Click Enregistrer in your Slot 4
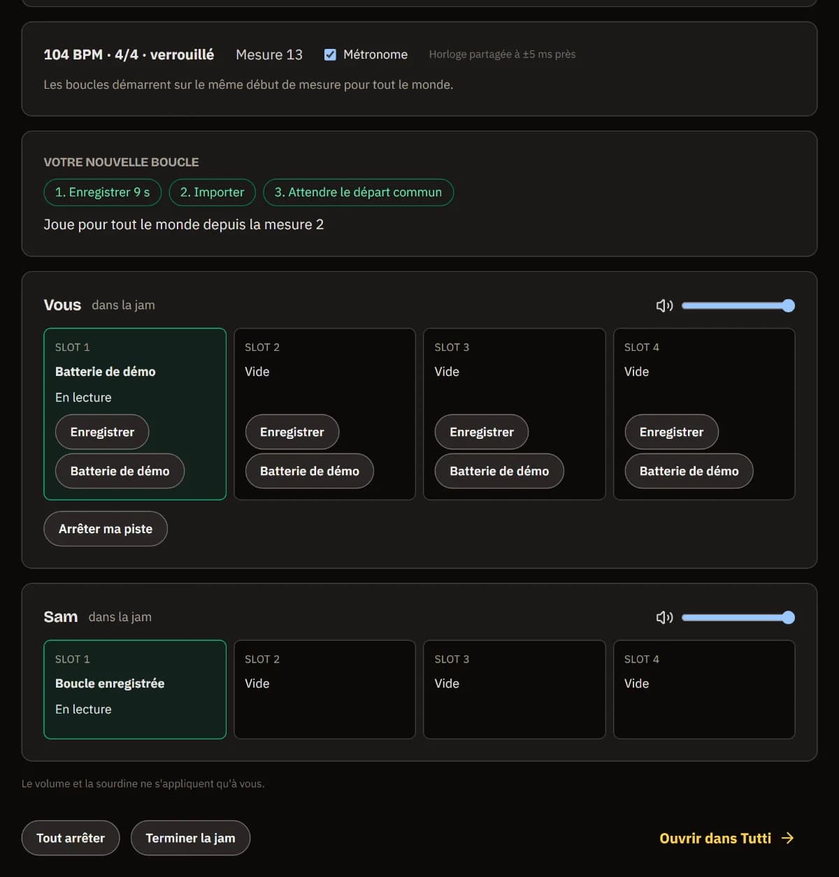 pyautogui.click(x=671, y=432)
